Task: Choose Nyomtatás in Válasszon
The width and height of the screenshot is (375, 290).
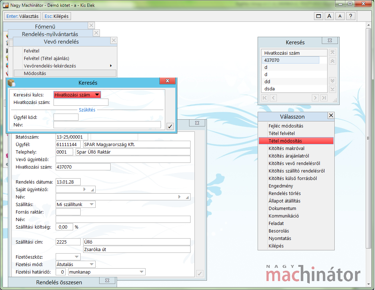Action: 296,238
